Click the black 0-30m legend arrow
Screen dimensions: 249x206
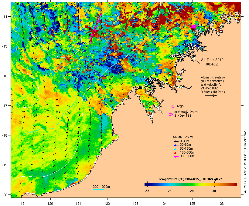(x=176, y=141)
